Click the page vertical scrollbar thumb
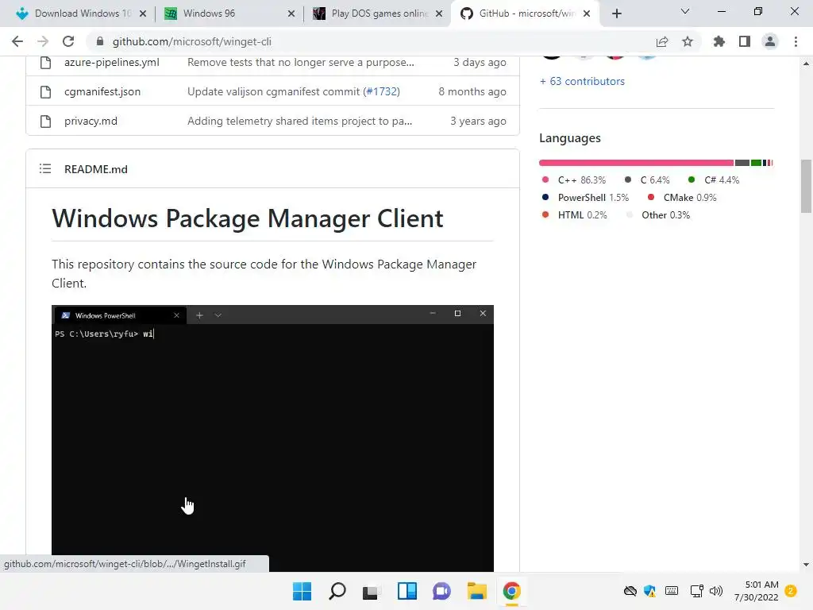 806,186
